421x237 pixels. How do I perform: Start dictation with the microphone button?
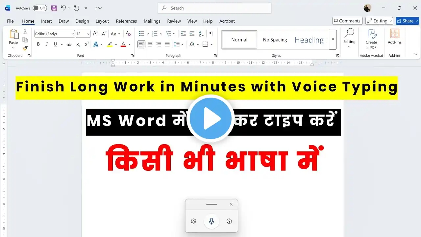211,221
